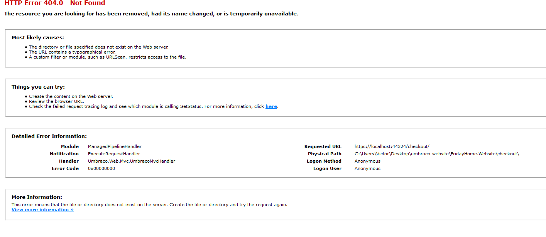546x237 pixels.
Task: Click the 'Most likely causes:' heading
Action: coord(38,38)
